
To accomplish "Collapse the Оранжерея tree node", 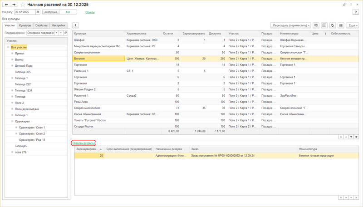I will click(12, 121).
